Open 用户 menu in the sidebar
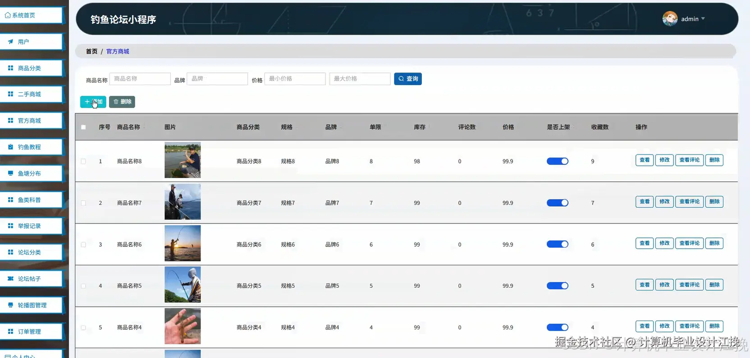Viewport: 750px width, 358px height. click(31, 41)
